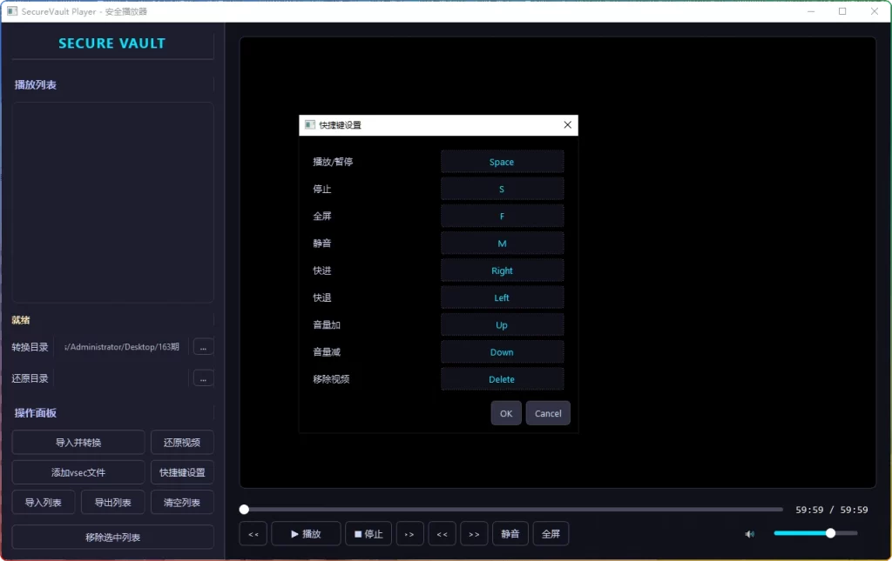The width and height of the screenshot is (892, 561).
Task: Click the 导入并转换 import and convert button
Action: click(78, 442)
